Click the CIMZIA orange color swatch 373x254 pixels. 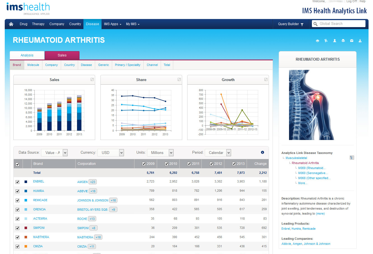point(26,246)
